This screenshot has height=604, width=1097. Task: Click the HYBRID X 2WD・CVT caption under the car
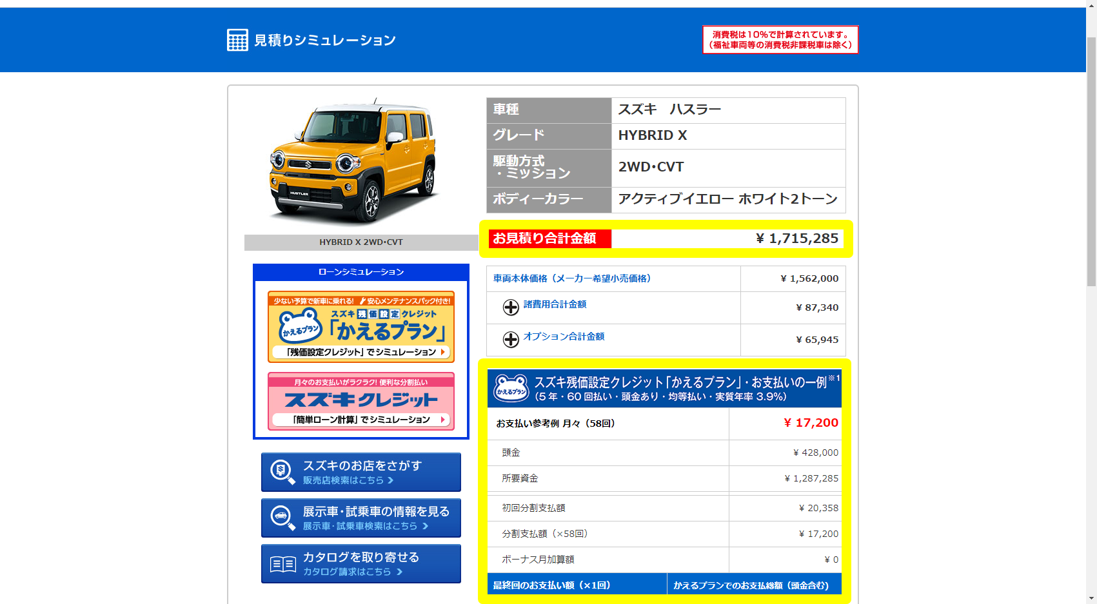click(361, 242)
